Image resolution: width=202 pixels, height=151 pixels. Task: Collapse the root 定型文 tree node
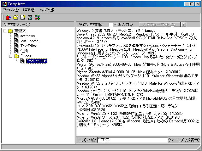tap(4, 31)
